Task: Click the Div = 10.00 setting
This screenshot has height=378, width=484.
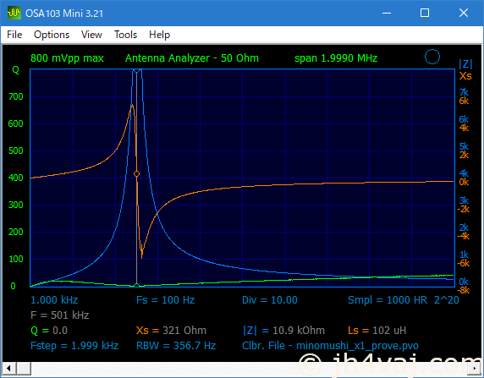Action: coord(269,300)
